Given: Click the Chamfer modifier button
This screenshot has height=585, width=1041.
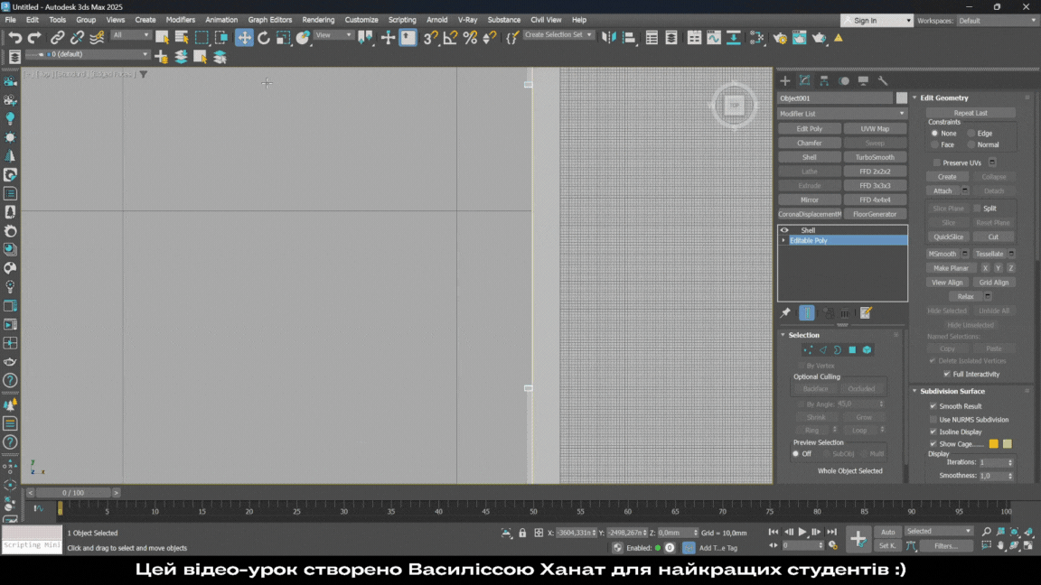Looking at the screenshot, I should pos(810,144).
